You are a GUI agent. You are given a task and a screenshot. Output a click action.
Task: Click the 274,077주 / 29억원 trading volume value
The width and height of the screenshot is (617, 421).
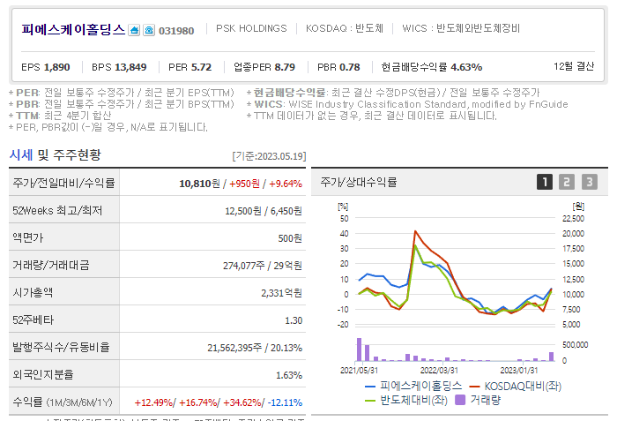[x=263, y=266]
